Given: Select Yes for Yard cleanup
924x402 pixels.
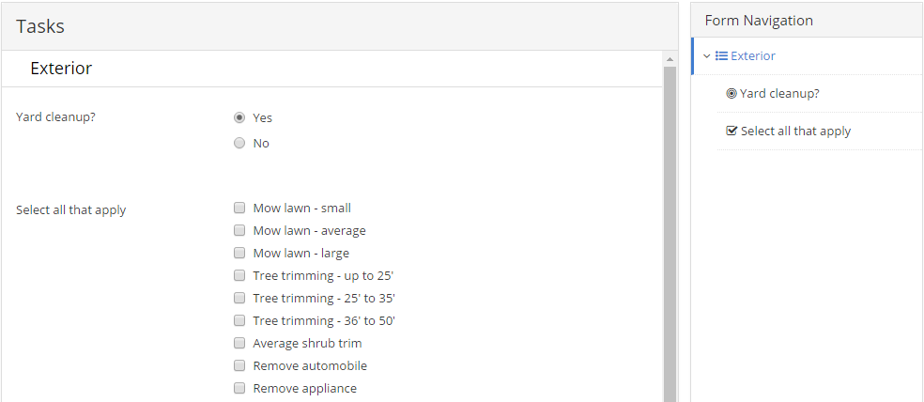Looking at the screenshot, I should coord(239,117).
